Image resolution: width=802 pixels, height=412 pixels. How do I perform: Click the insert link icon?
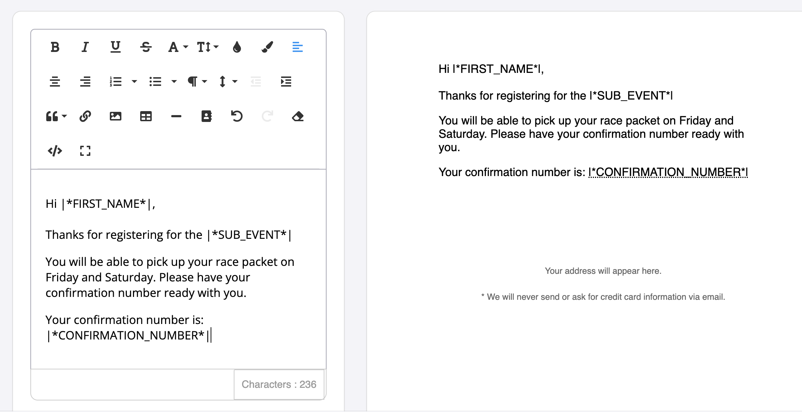click(x=85, y=116)
